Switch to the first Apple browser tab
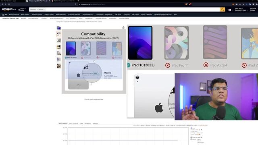The width and height of the screenshot is (258, 145). tap(10, 1)
